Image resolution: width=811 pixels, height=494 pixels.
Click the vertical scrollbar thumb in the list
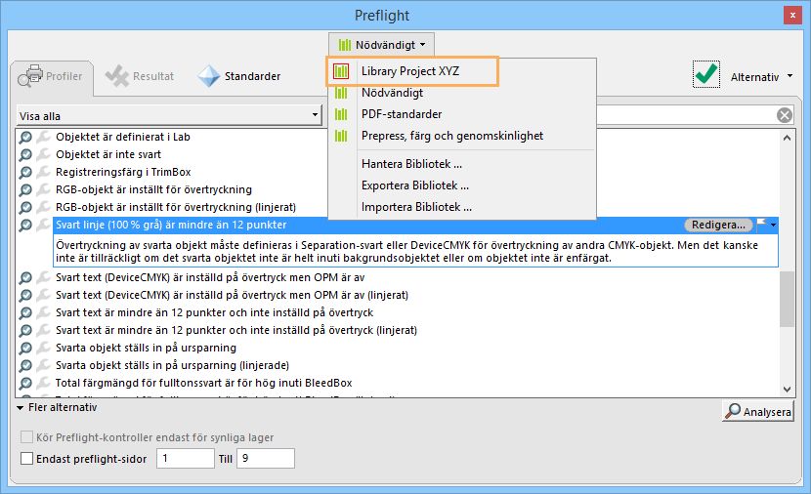tap(787, 299)
